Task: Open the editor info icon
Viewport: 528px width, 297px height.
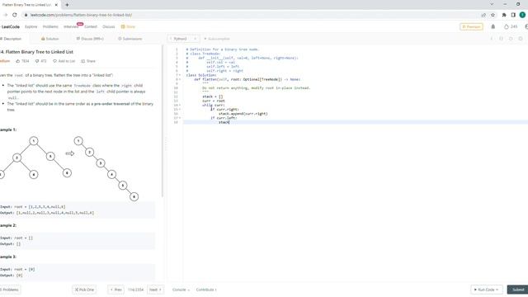Action: click(492, 39)
